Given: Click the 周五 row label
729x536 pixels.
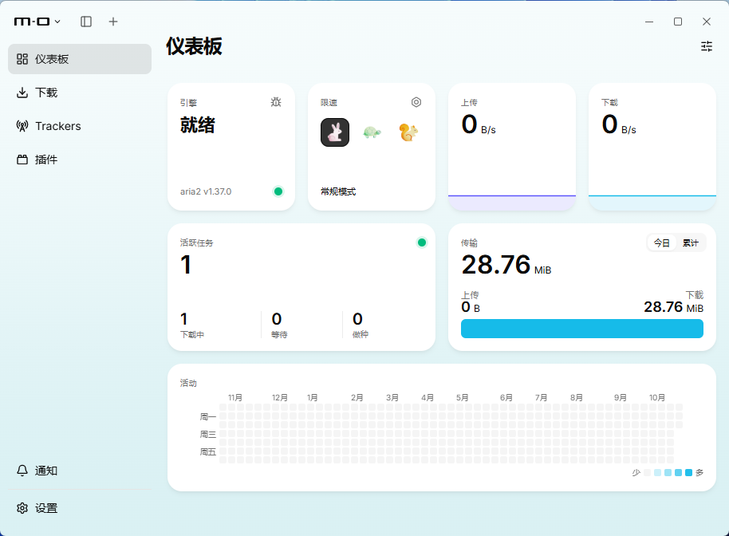Looking at the screenshot, I should pos(208,452).
